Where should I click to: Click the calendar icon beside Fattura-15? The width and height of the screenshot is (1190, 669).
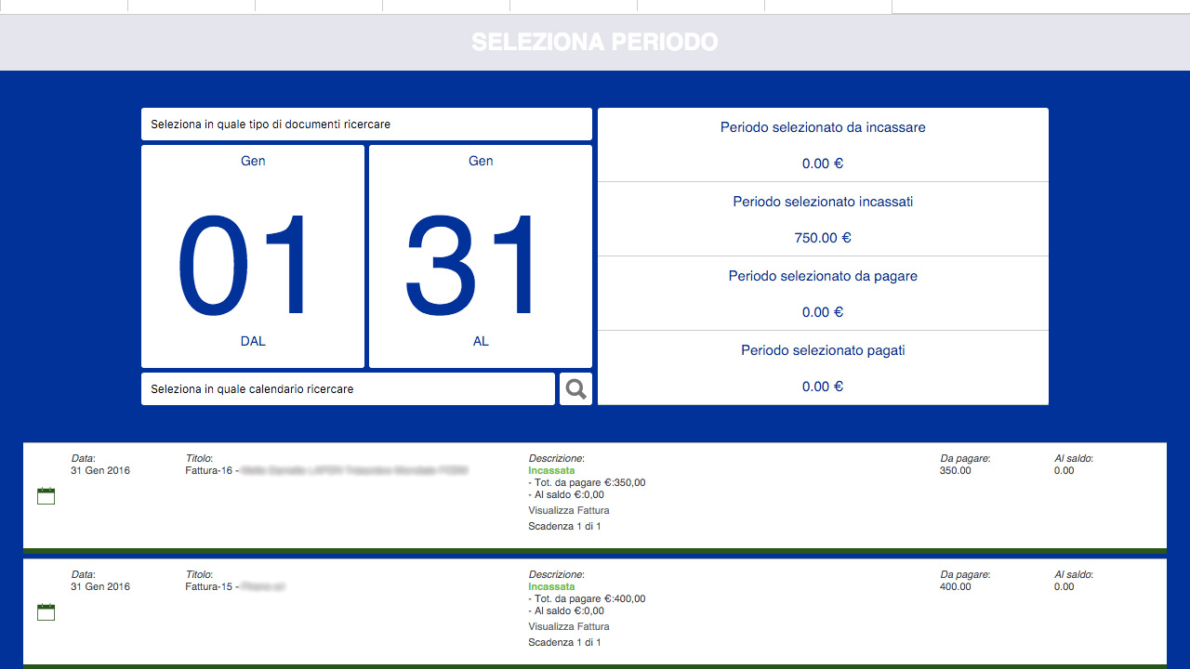click(46, 612)
